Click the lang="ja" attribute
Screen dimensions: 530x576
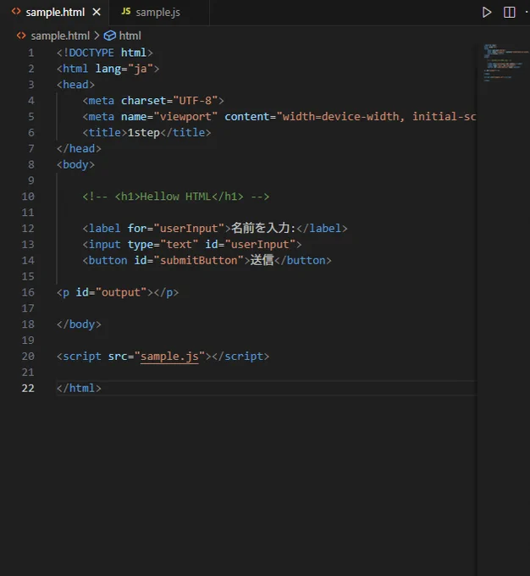click(x=124, y=69)
